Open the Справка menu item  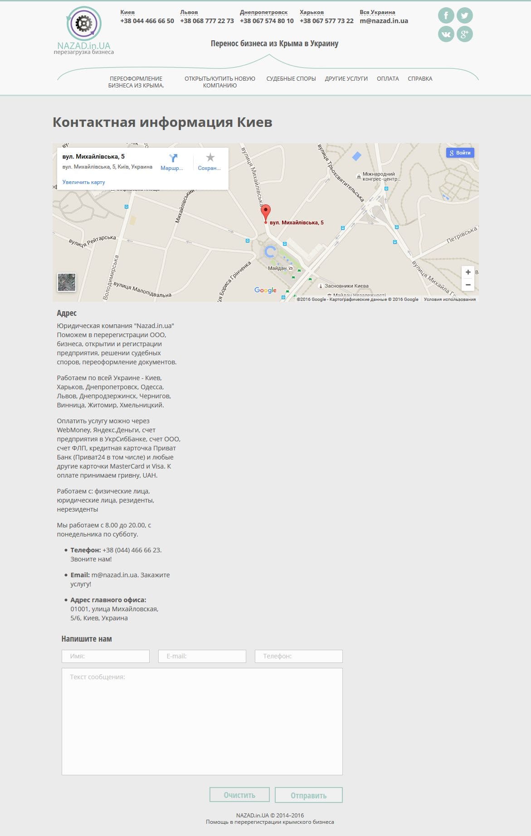420,79
